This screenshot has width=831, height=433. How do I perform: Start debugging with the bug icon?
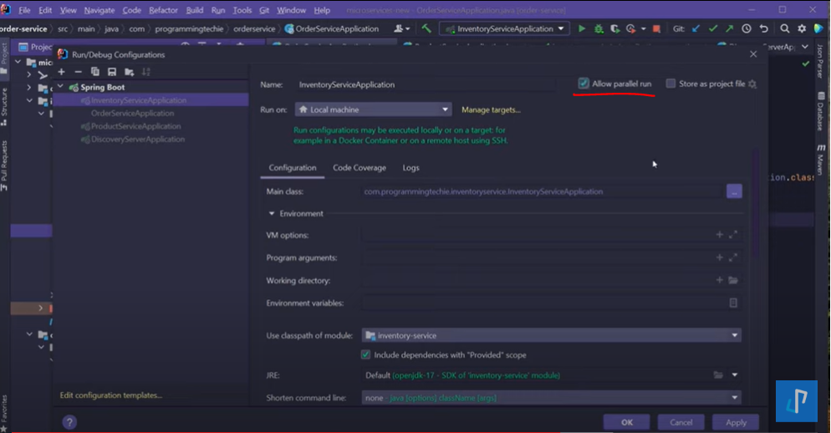coord(599,28)
